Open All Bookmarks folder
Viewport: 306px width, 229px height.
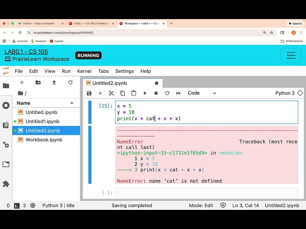tap(292, 41)
